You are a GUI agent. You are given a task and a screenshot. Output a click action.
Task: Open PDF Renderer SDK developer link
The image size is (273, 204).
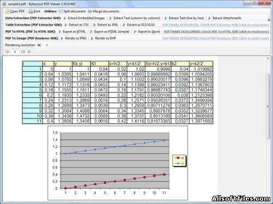coord(216,38)
